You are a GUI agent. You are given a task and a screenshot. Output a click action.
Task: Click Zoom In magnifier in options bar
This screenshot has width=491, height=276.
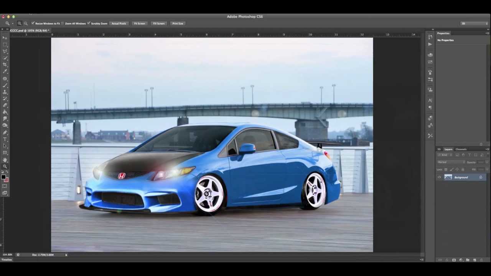20,23
